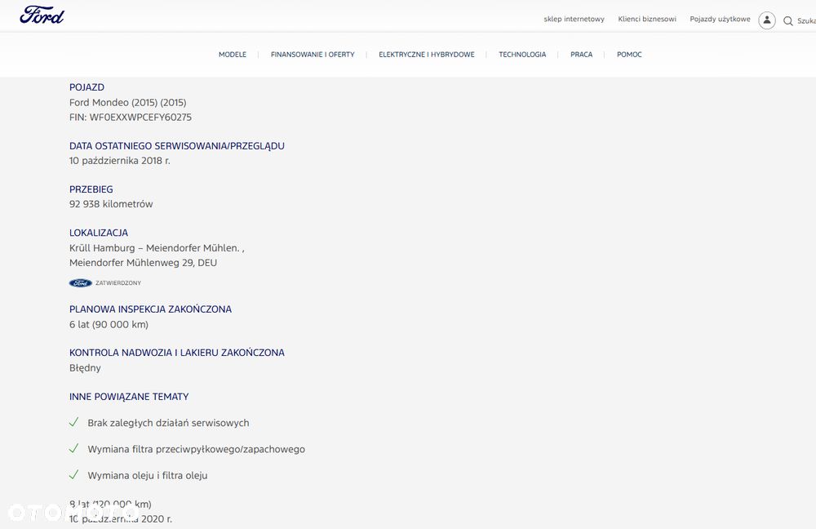The image size is (816, 529).
Task: Click checkmark beside Wymiana oleju i filtra oleju
Action: (74, 474)
